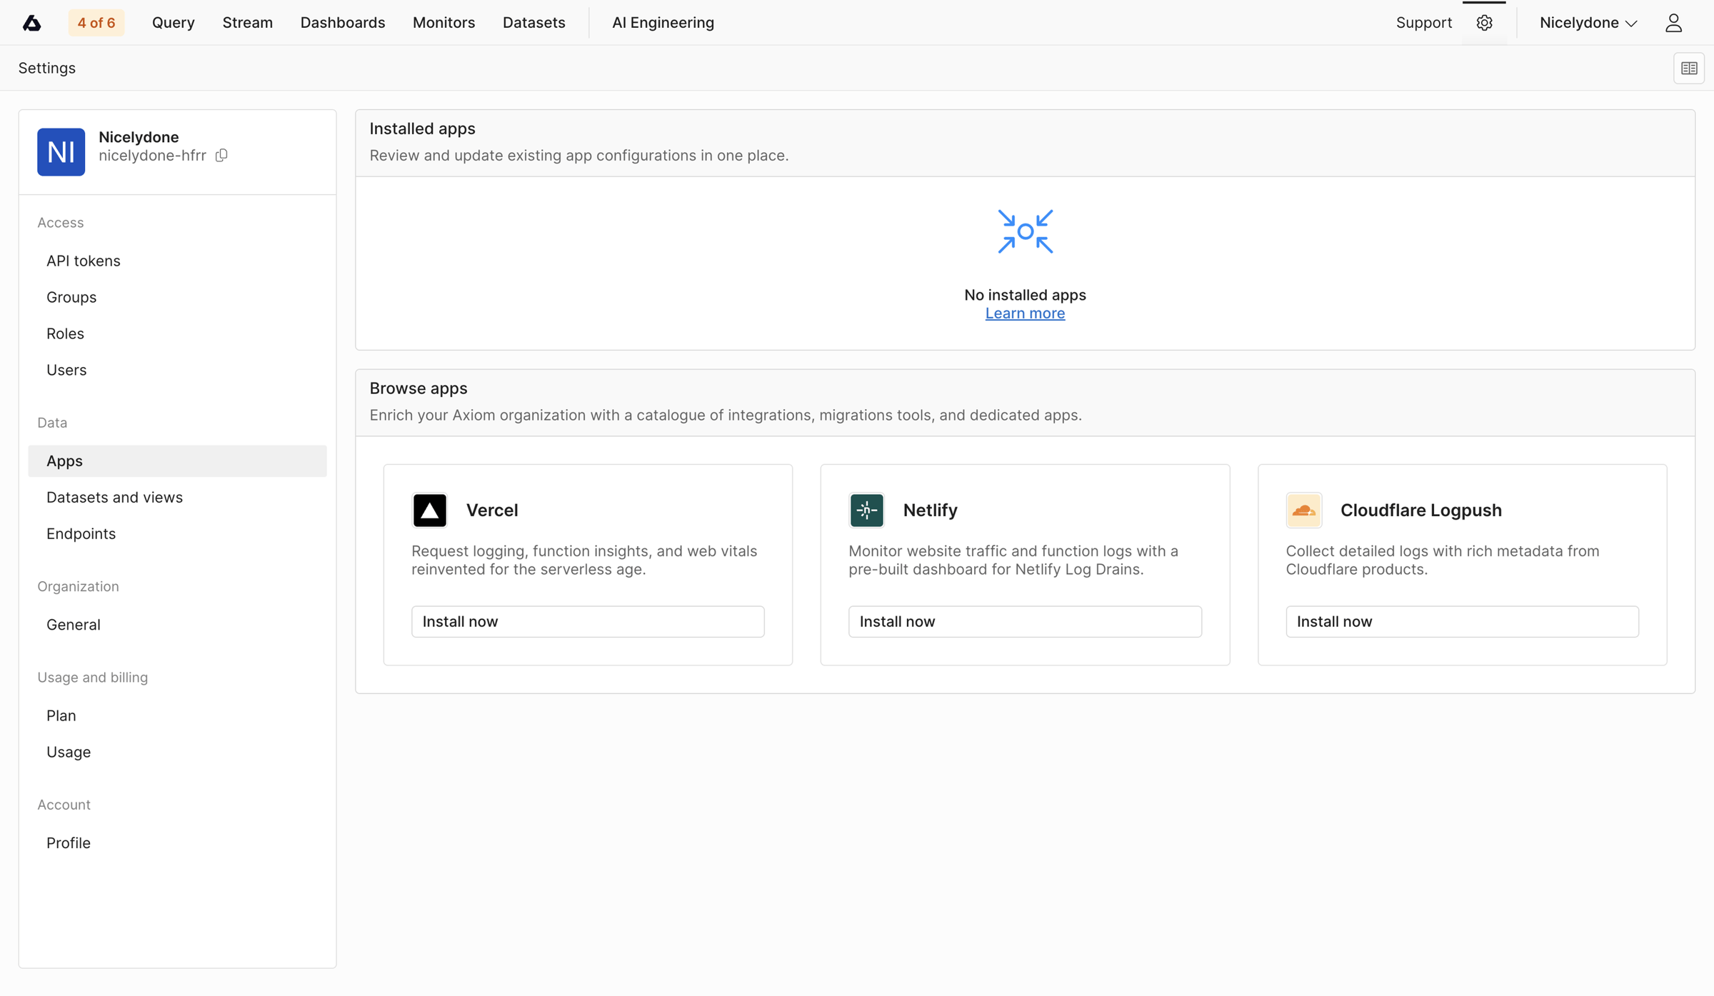
Task: Toggle the docs panel icon
Action: click(1688, 69)
